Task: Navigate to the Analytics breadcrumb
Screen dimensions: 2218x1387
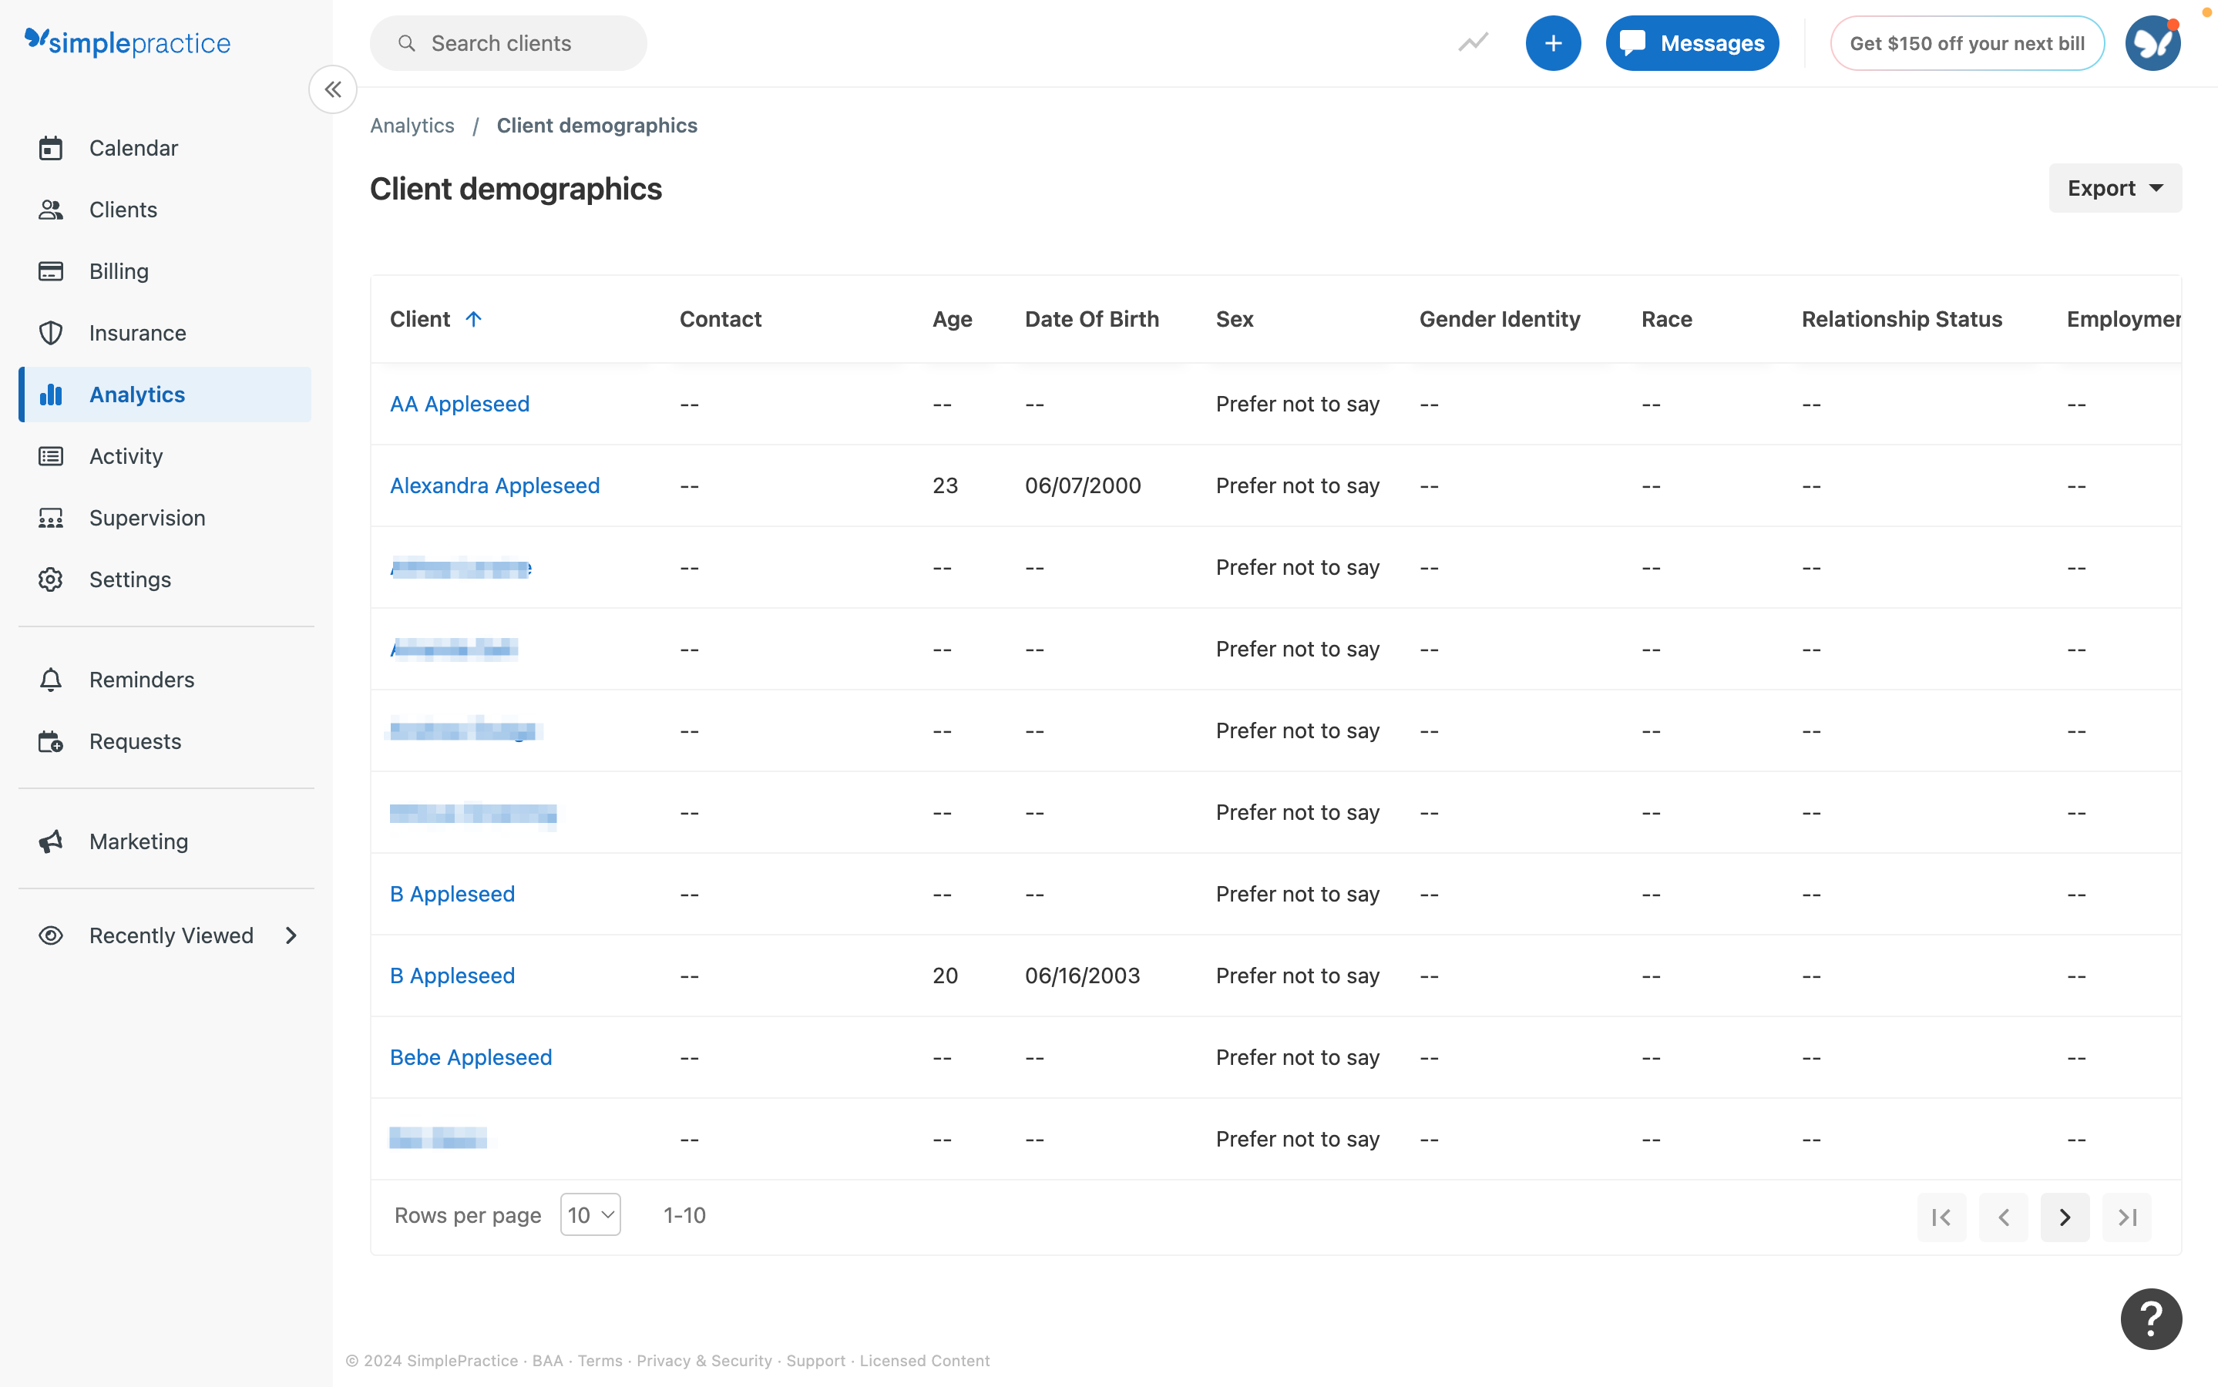Action: 412,125
